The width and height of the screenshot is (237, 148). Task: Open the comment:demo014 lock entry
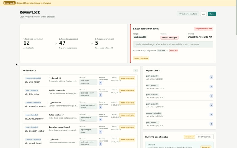pos(33,103)
